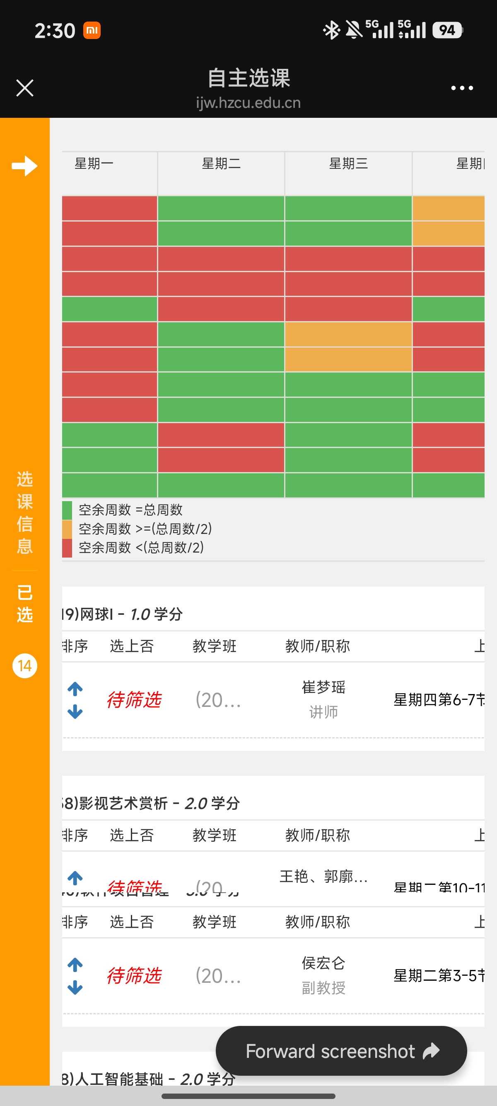Tap 星期二第3-5节 class time
The image size is (497, 1106).
coord(439,976)
